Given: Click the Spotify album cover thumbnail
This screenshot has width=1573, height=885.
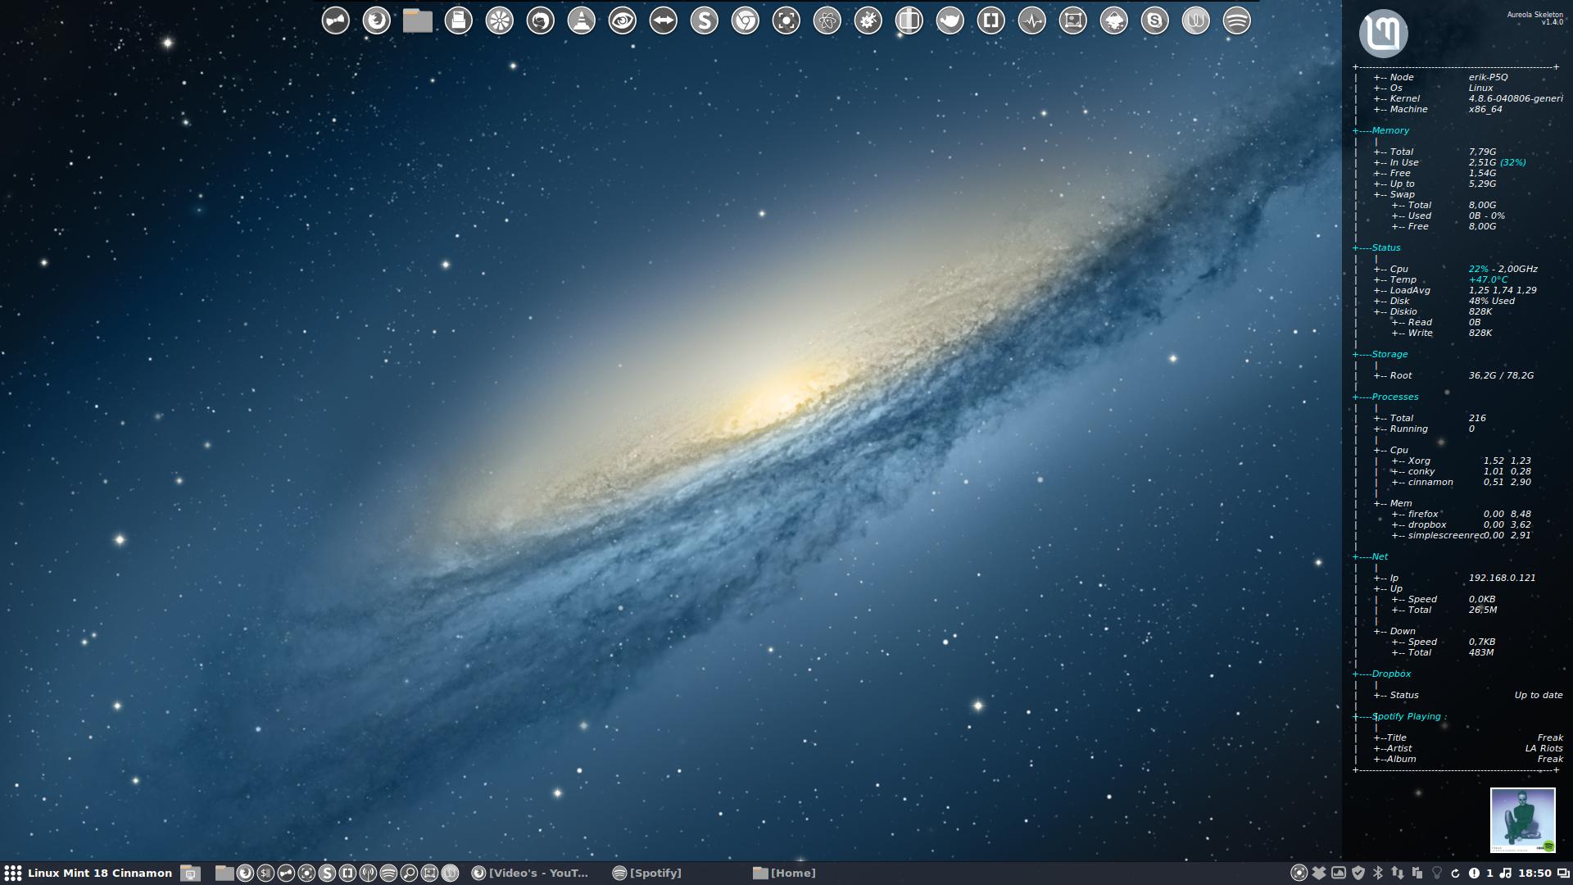Looking at the screenshot, I should click(x=1523, y=820).
